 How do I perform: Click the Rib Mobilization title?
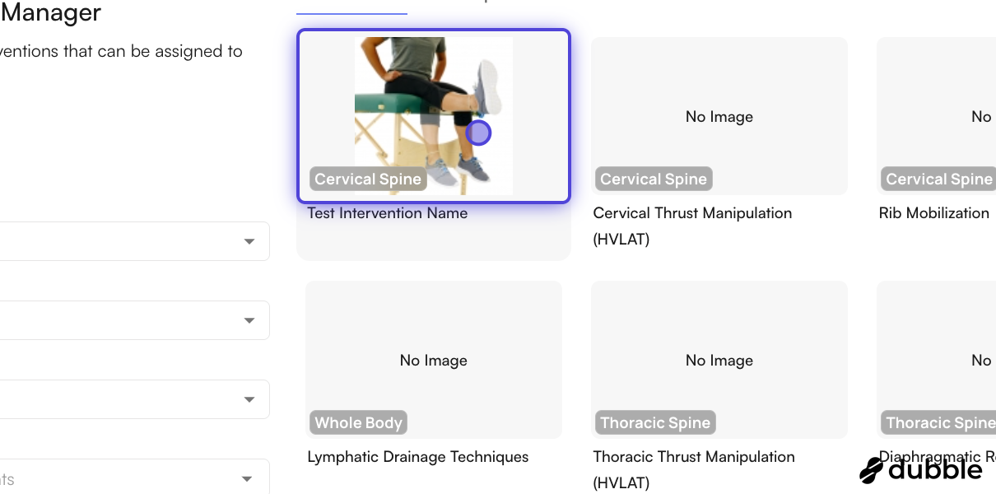click(x=934, y=213)
